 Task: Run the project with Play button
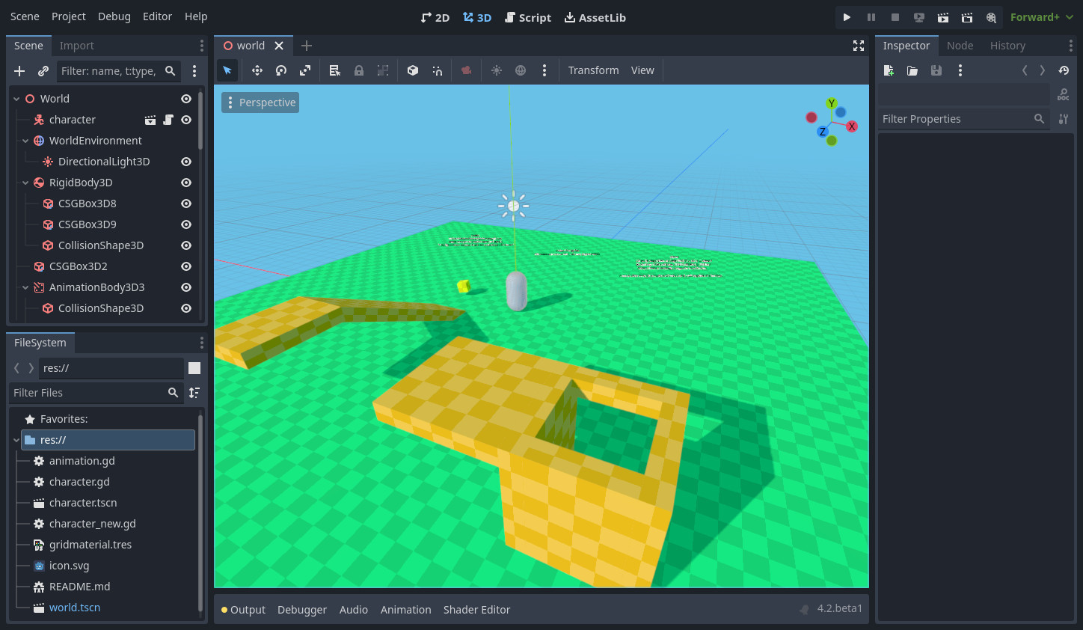tap(847, 17)
